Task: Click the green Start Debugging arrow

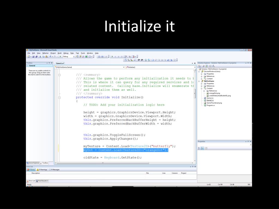Action: point(60,57)
